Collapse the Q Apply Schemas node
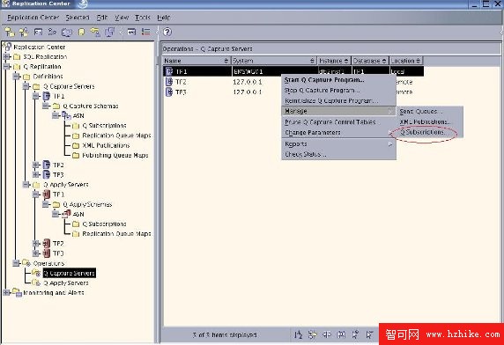The height and width of the screenshot is (345, 504). point(46,204)
